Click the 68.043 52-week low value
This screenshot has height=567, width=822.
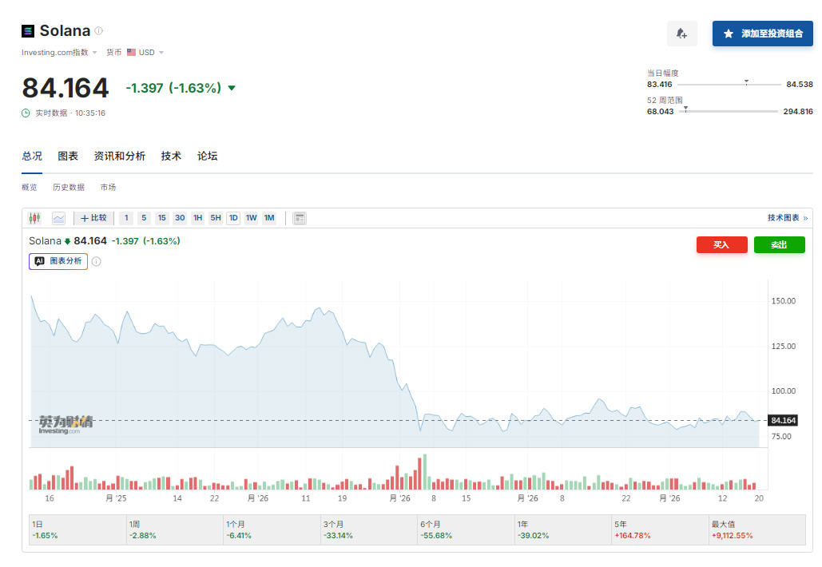pos(660,112)
